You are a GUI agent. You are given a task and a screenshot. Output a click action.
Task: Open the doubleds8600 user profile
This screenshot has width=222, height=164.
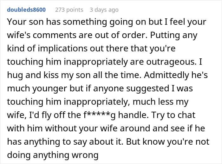pos(26,10)
